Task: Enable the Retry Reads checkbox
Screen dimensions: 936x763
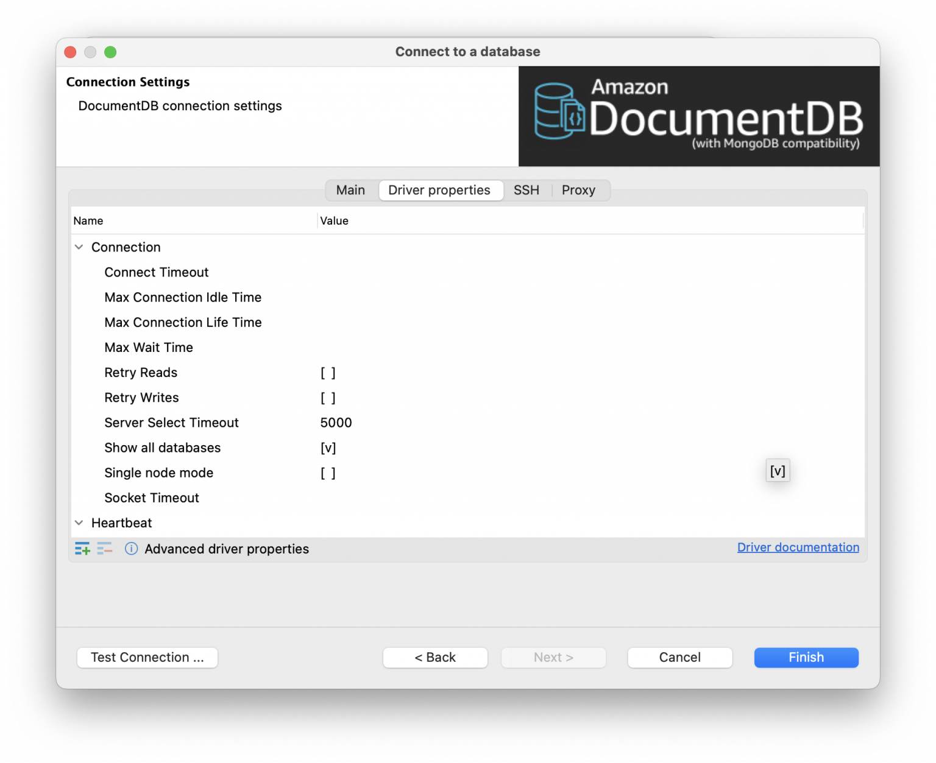Action: 328,373
